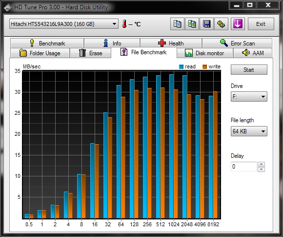Go to the Error Scan tab
This screenshot has height=237, width=283.
point(237,43)
